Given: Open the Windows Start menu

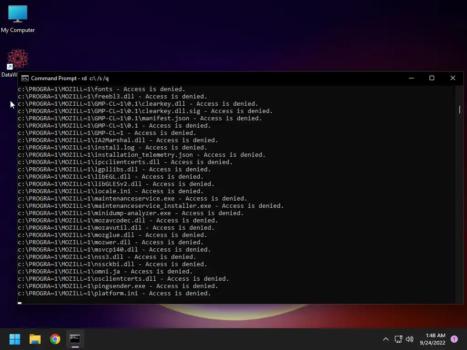Looking at the screenshot, I should point(15,339).
